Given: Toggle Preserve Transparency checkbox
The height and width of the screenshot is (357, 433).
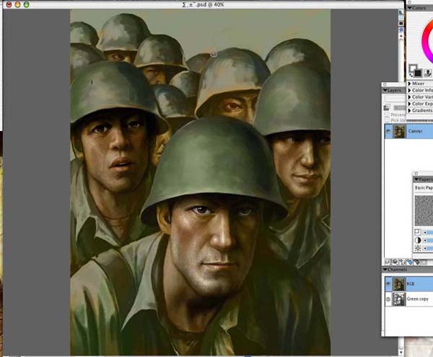Looking at the screenshot, I should point(387,114).
